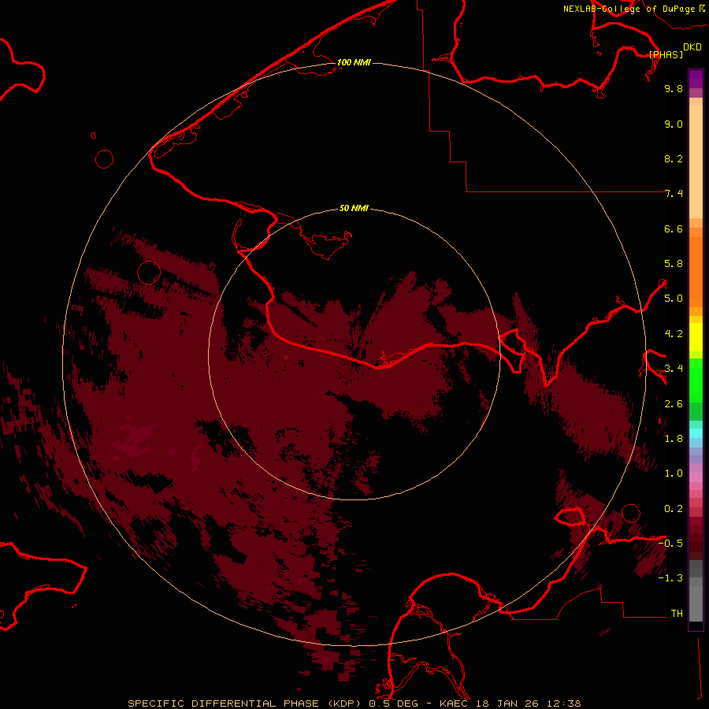Screen dimensions: 709x709
Task: Click the 100 NMI range ring label
Action: (354, 62)
